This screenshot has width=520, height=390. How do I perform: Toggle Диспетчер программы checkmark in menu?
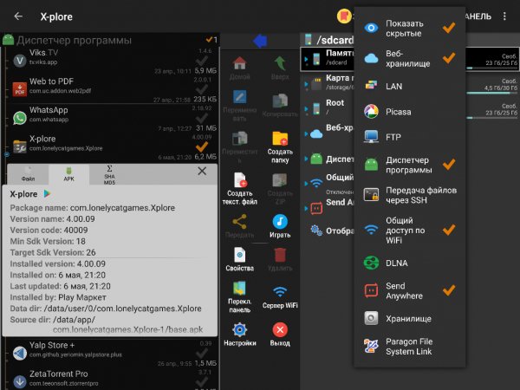pos(449,165)
